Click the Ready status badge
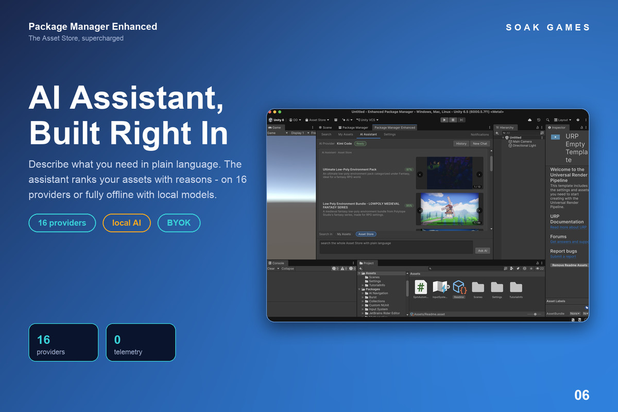618x412 pixels. pyautogui.click(x=360, y=144)
